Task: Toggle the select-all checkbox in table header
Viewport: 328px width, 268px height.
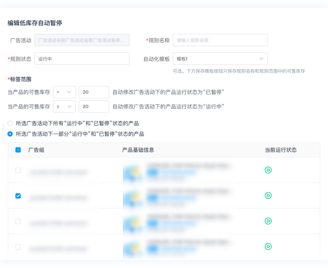Action: (x=18, y=150)
